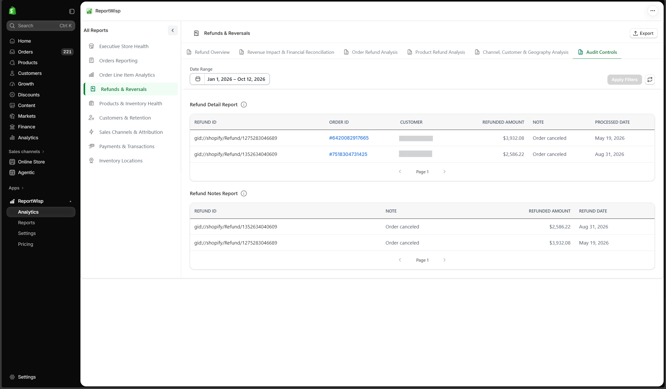The height and width of the screenshot is (389, 666).
Task: Show info for Refund Notes Report
Action: (x=244, y=194)
